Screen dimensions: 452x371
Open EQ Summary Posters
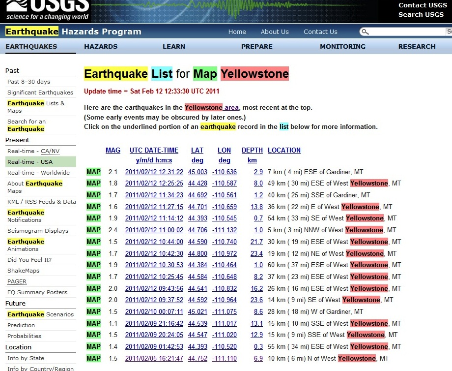tap(37, 292)
